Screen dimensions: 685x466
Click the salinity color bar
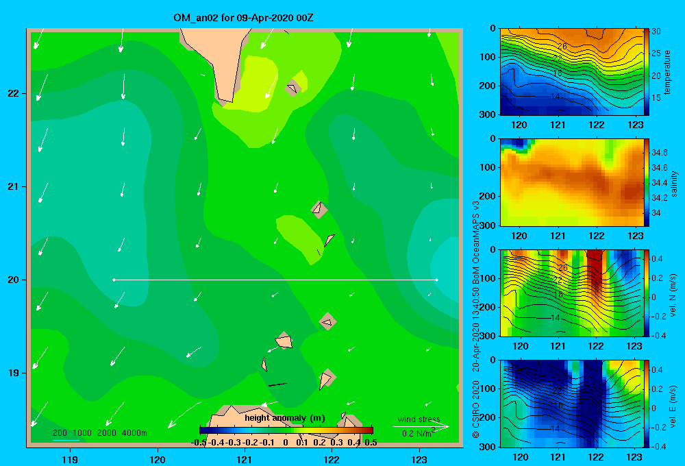tap(647, 182)
